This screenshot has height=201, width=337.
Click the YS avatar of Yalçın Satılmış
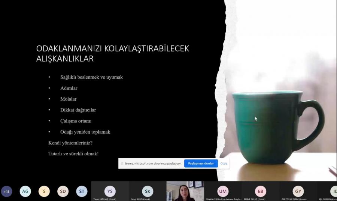tap(110, 191)
